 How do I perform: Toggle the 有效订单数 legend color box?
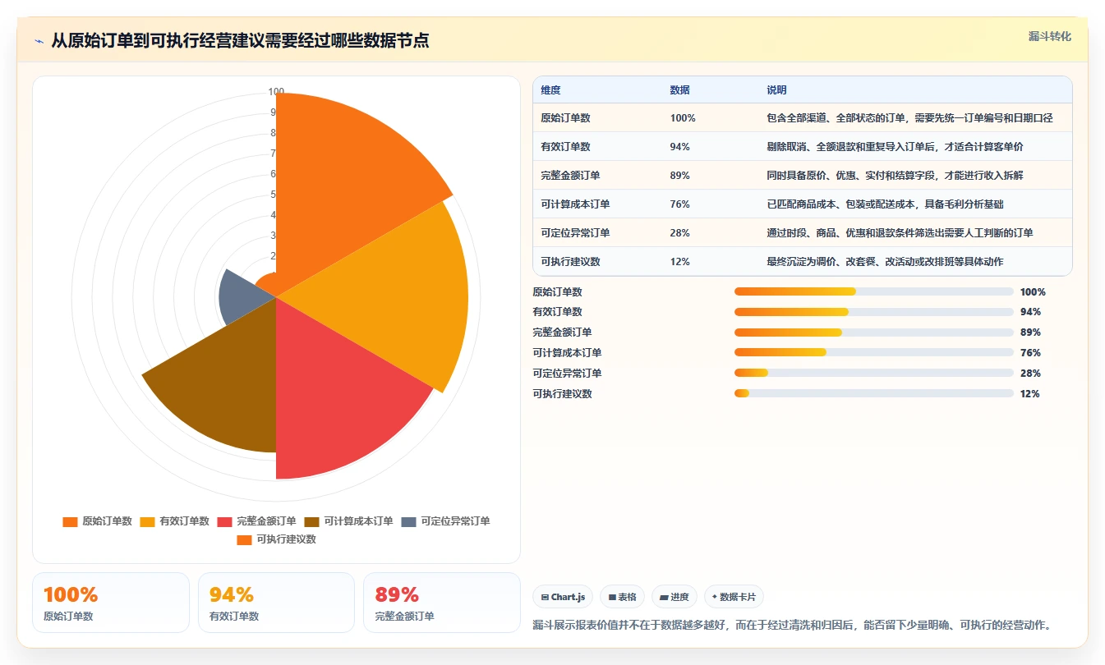tap(147, 521)
